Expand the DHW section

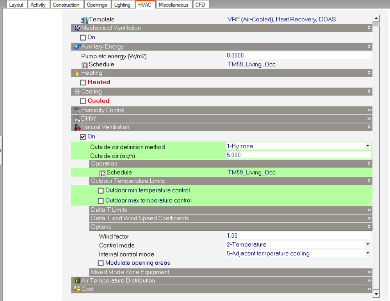(369, 118)
